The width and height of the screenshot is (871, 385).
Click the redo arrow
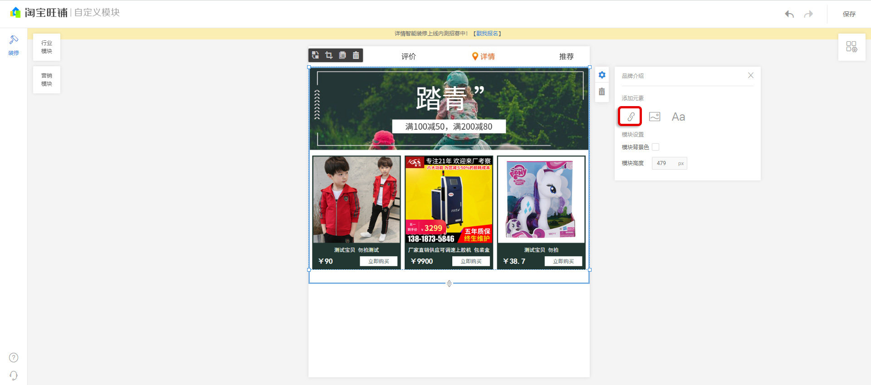(x=808, y=14)
